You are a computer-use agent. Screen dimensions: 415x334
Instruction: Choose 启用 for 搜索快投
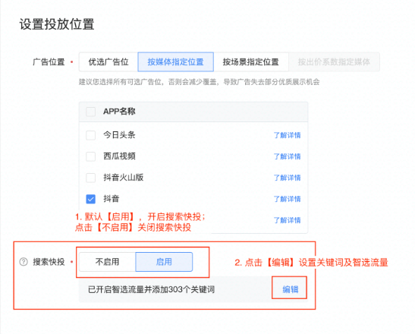point(164,262)
